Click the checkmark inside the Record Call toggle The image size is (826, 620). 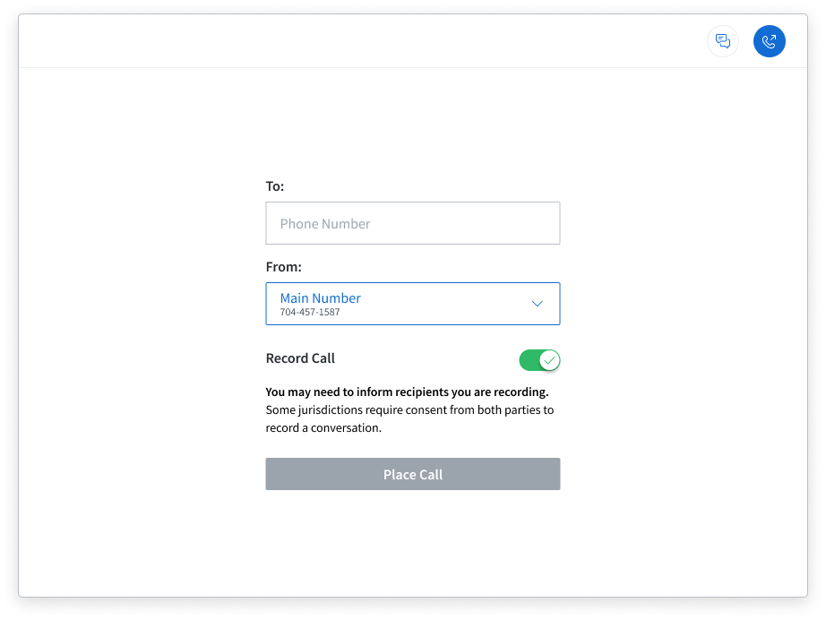point(549,359)
